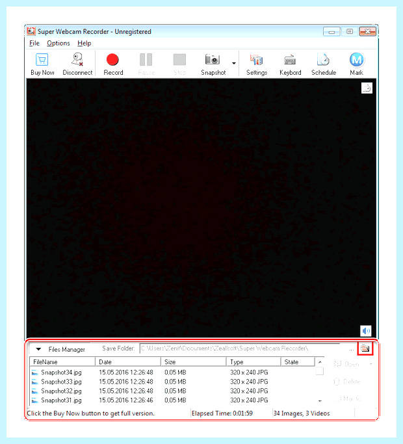Click the Snapshot32.jpg image file icon
The image size is (403, 444).
tap(34, 391)
